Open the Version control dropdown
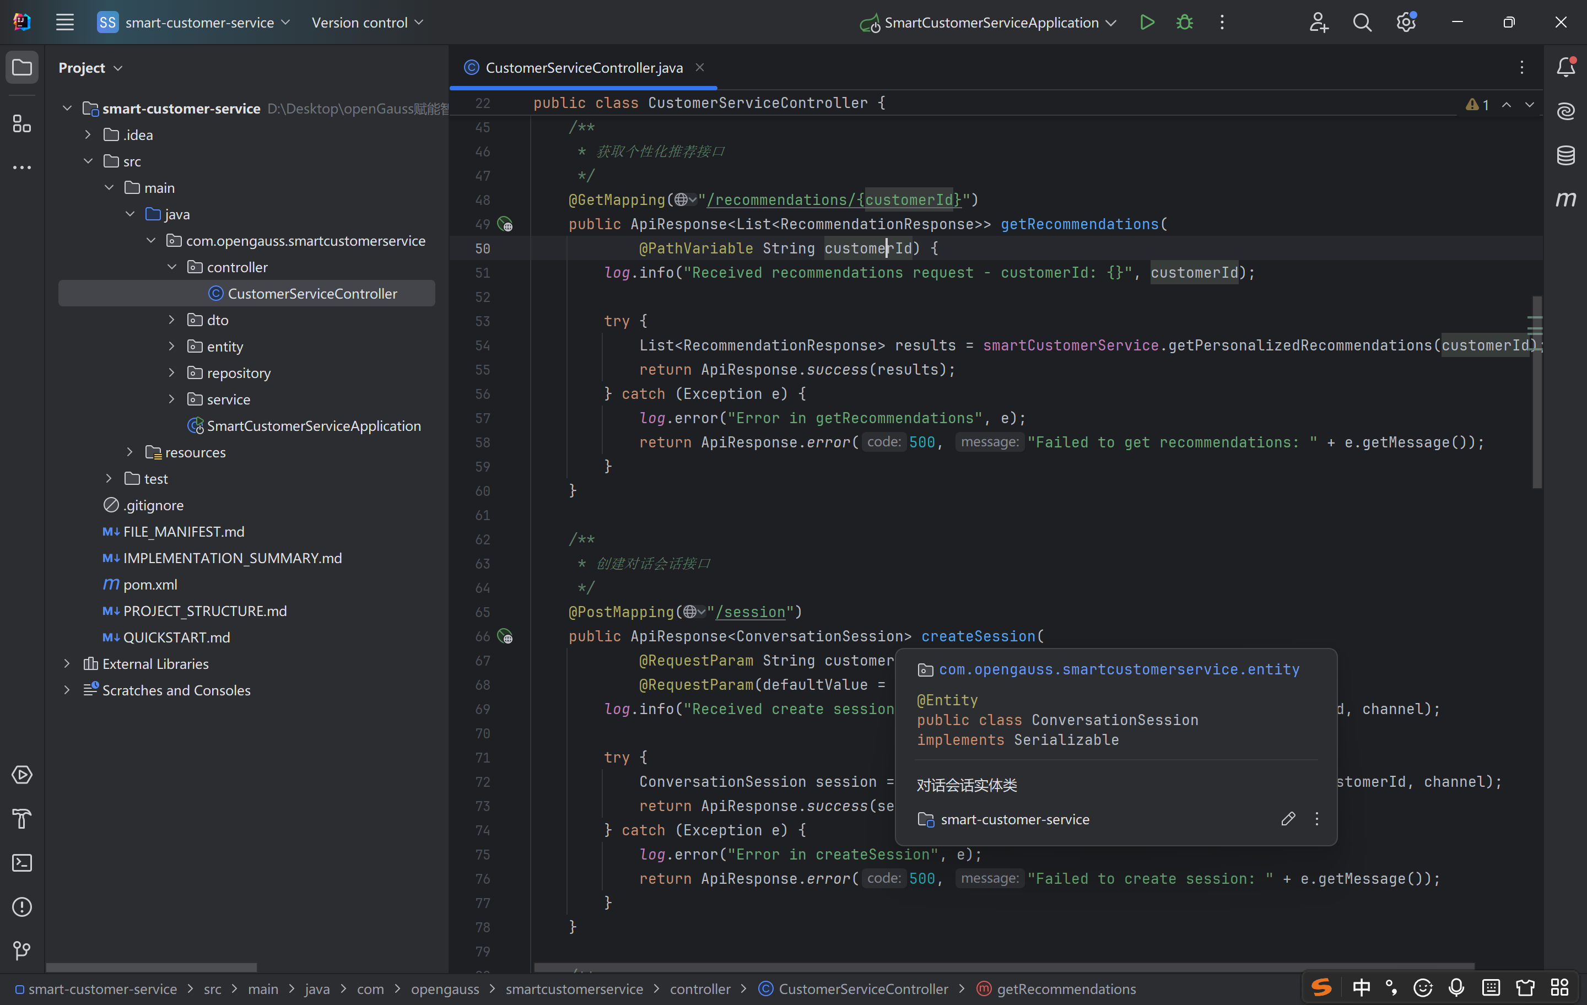 coord(367,23)
